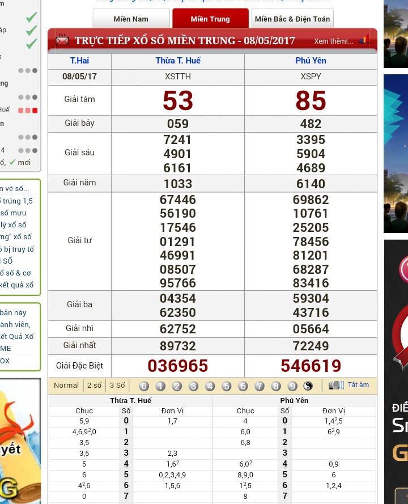Click the envelope icon in red header
This screenshot has width=408, height=504.
tap(62, 40)
